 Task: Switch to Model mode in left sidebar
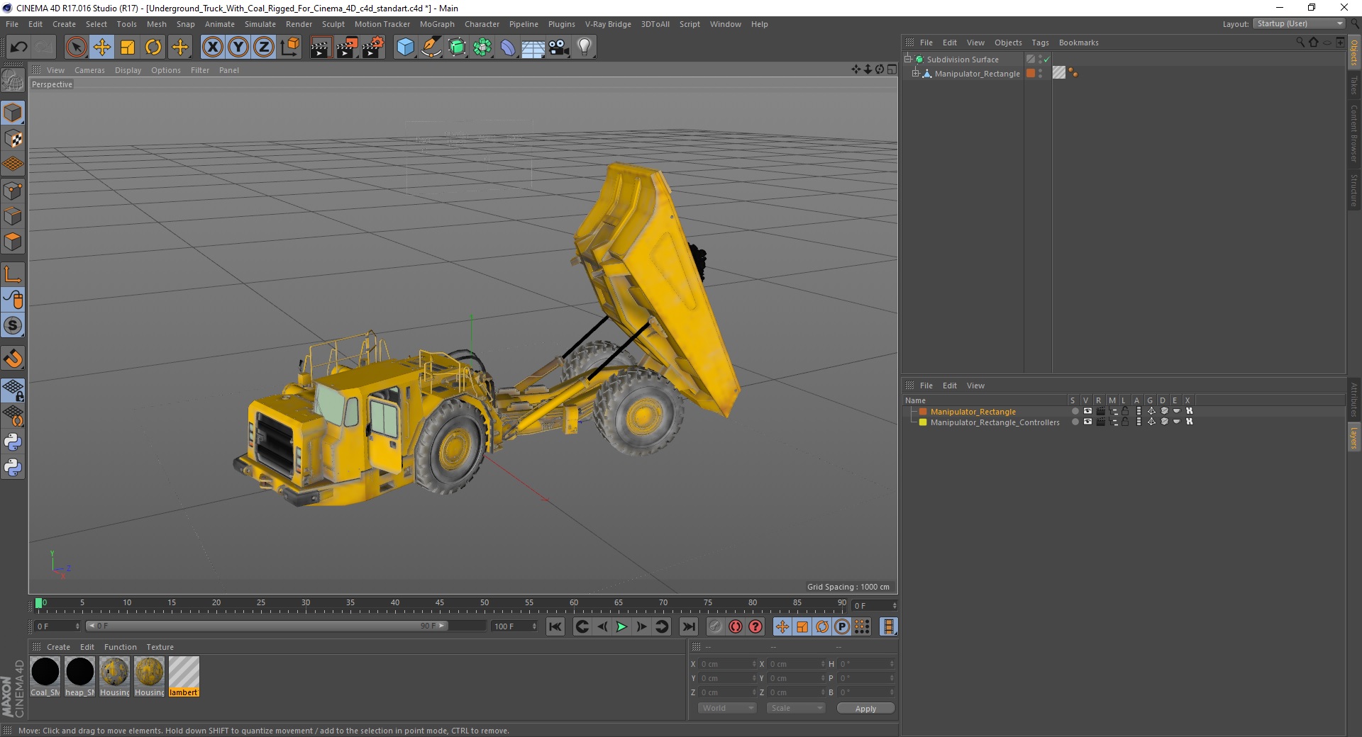click(x=13, y=113)
